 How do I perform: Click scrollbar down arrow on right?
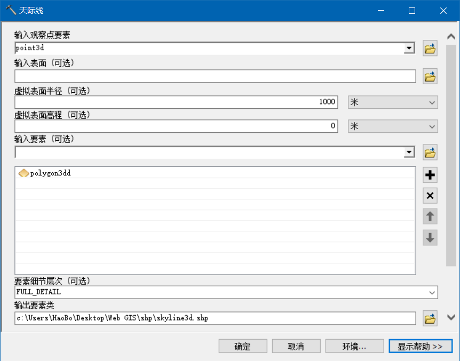pos(451,317)
